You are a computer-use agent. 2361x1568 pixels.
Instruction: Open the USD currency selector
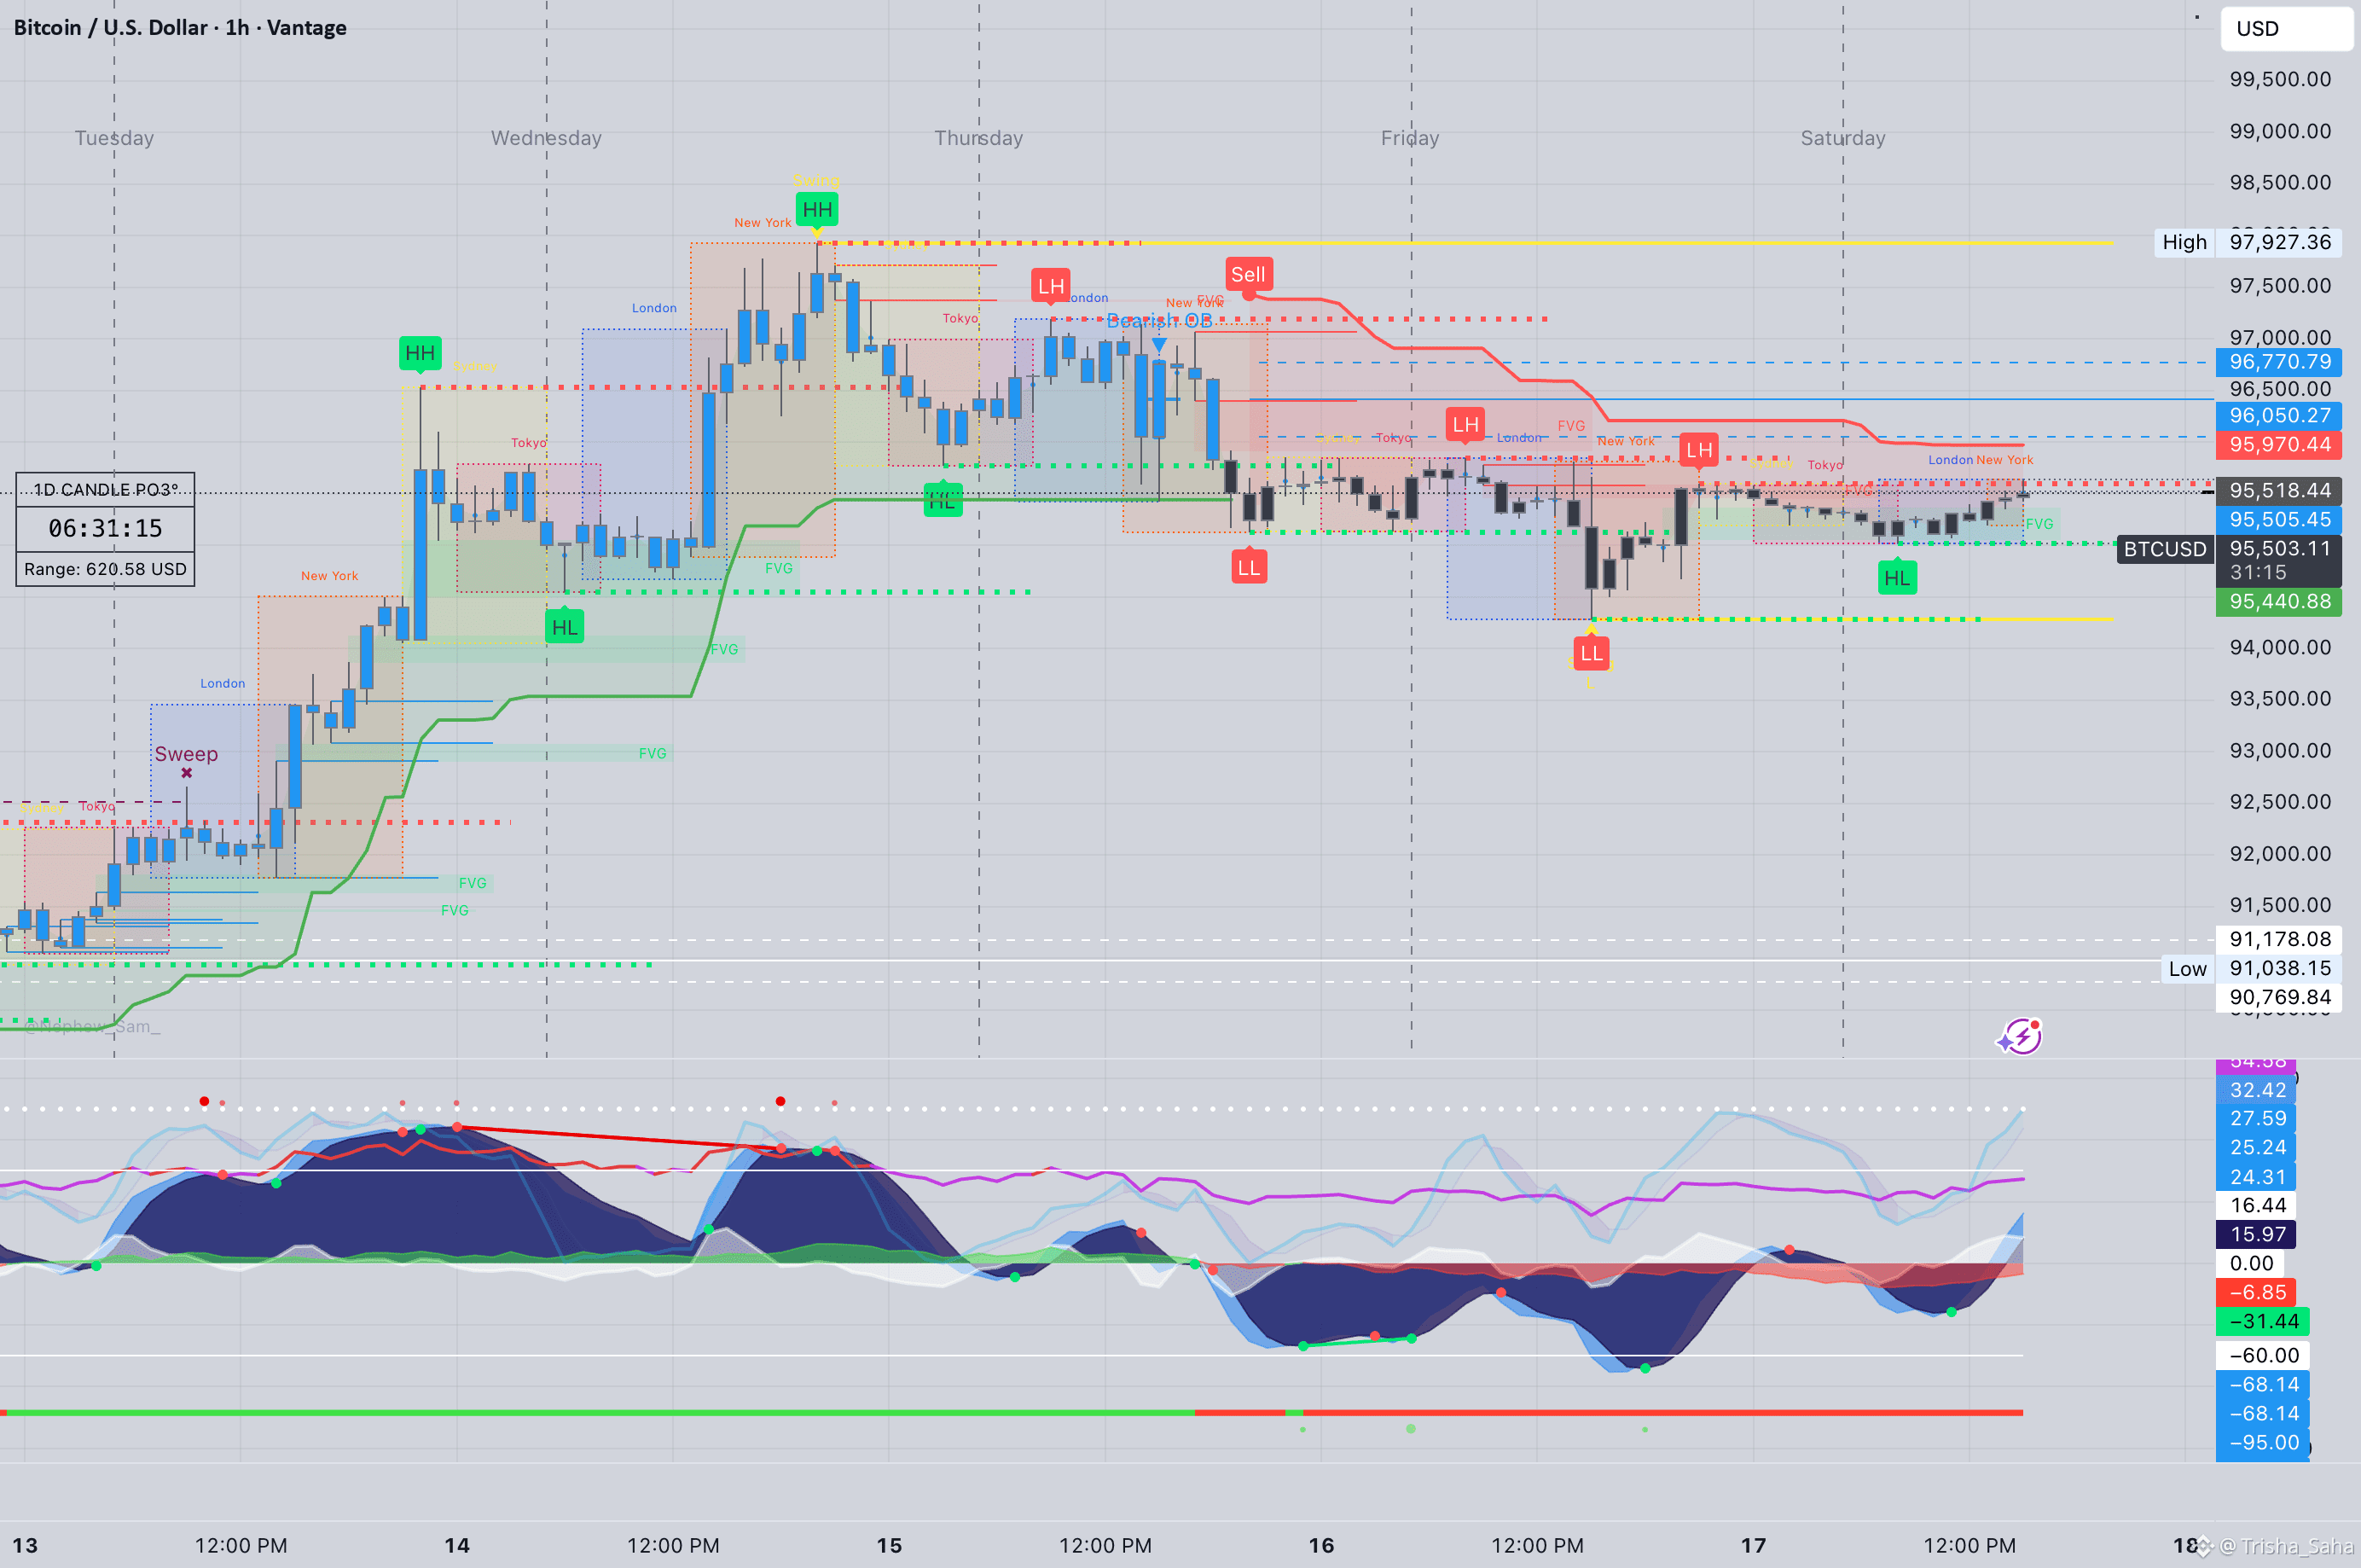pyautogui.click(x=2285, y=28)
